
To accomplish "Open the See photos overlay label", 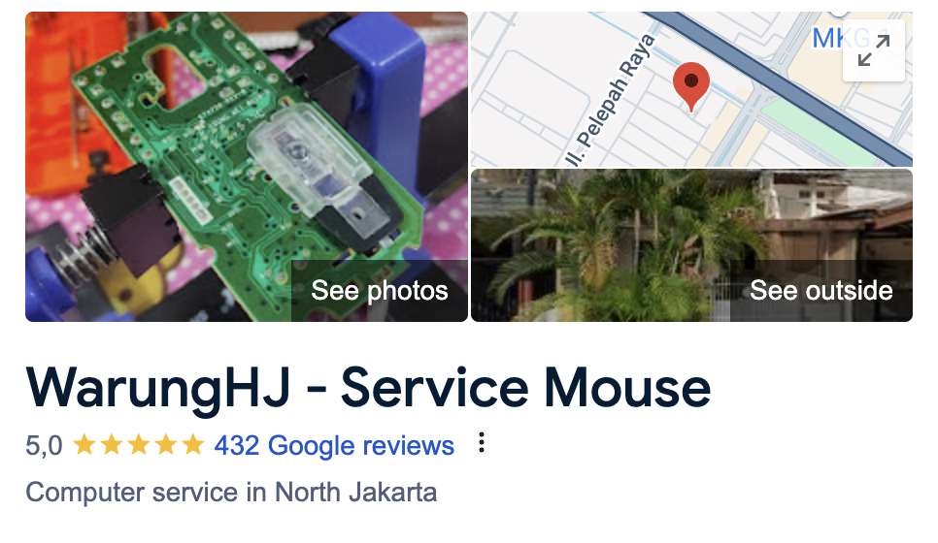I will coord(380,291).
